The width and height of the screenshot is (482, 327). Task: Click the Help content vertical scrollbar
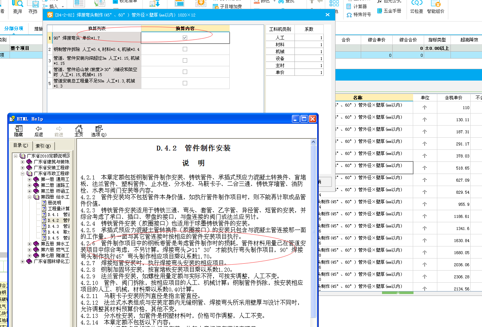(313, 231)
